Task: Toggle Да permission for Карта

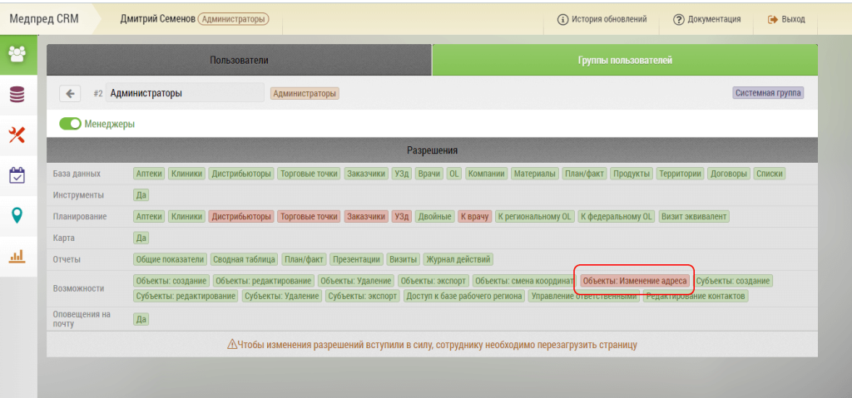Action: [141, 238]
